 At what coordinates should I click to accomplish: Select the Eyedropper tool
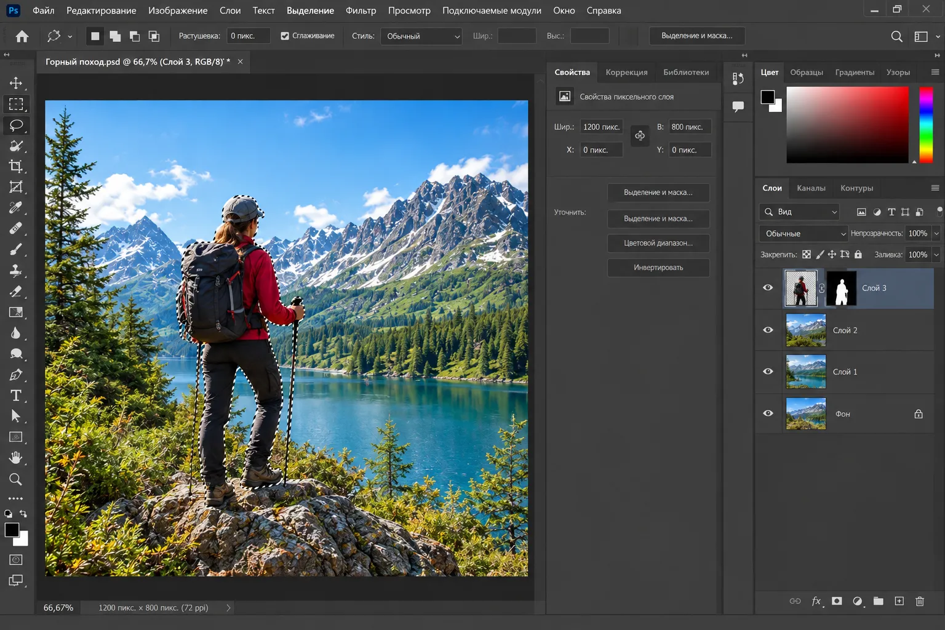[x=16, y=208]
